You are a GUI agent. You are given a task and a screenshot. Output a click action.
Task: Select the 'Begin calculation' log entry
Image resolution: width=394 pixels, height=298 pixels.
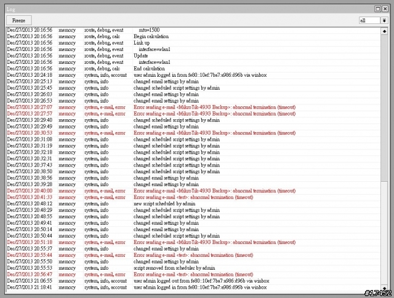tap(193, 37)
